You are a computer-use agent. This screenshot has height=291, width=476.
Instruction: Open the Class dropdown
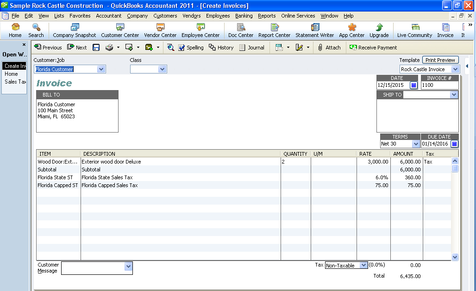pyautogui.click(x=163, y=69)
